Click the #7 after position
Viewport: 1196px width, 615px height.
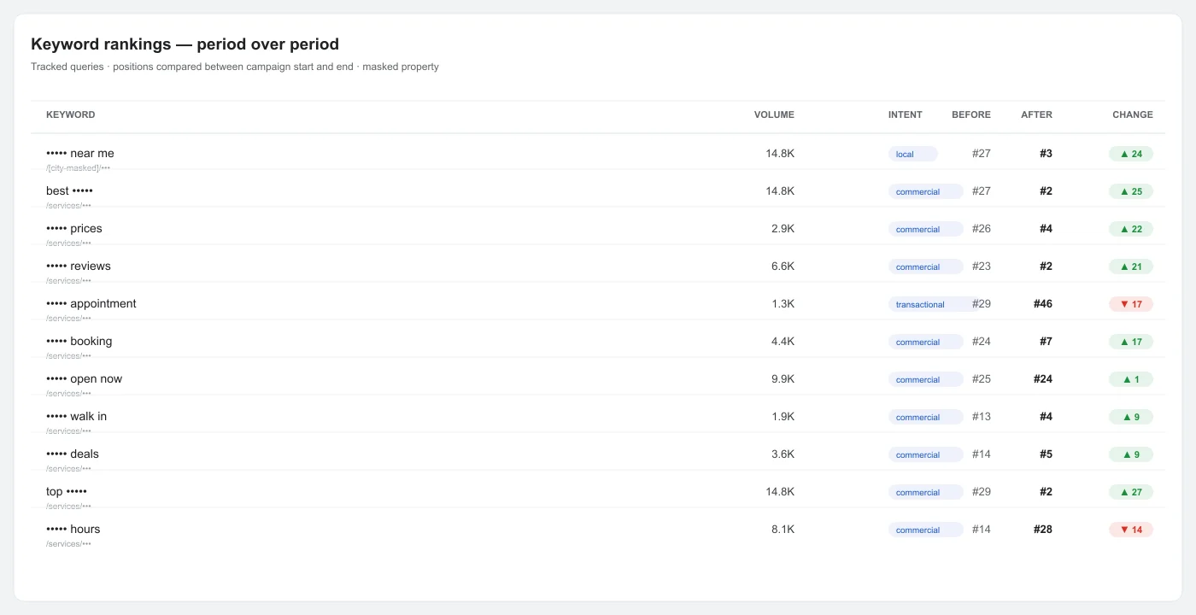point(1046,341)
